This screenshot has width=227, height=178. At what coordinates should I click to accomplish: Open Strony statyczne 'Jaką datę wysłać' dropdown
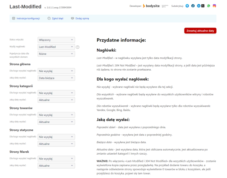pyautogui.click(x=56, y=144)
